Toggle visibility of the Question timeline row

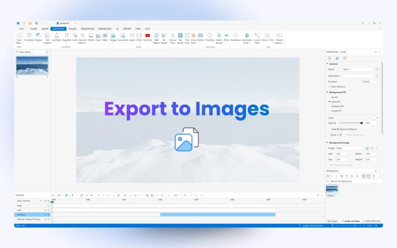46,215
